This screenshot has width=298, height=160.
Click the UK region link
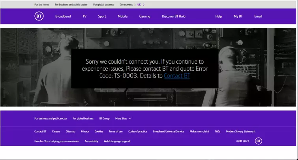tap(139, 5)
